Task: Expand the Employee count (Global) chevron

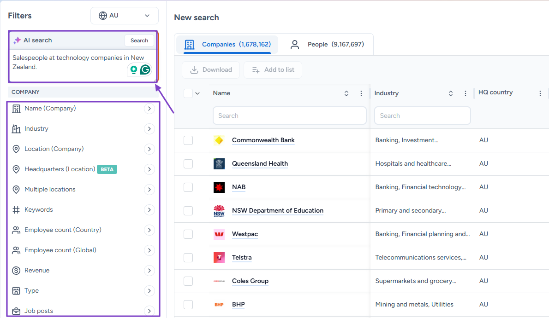Action: point(149,250)
